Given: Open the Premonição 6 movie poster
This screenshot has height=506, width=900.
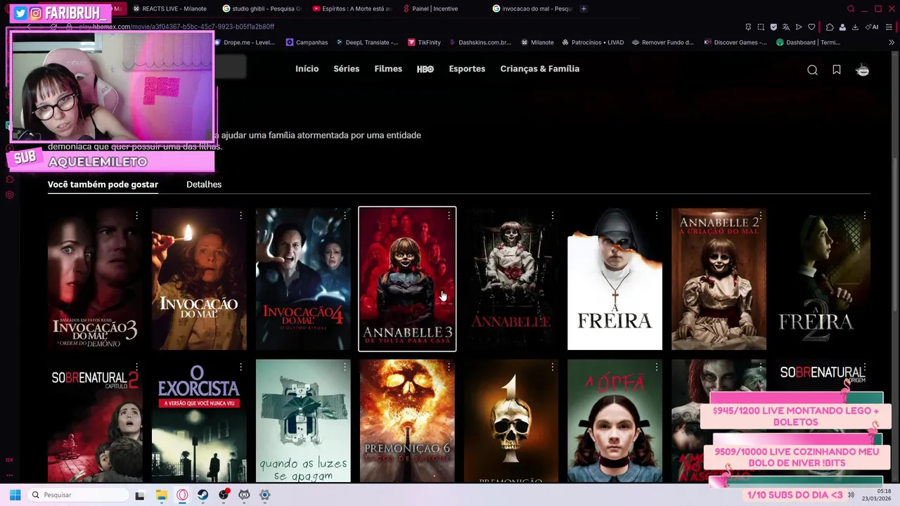Looking at the screenshot, I should [407, 421].
